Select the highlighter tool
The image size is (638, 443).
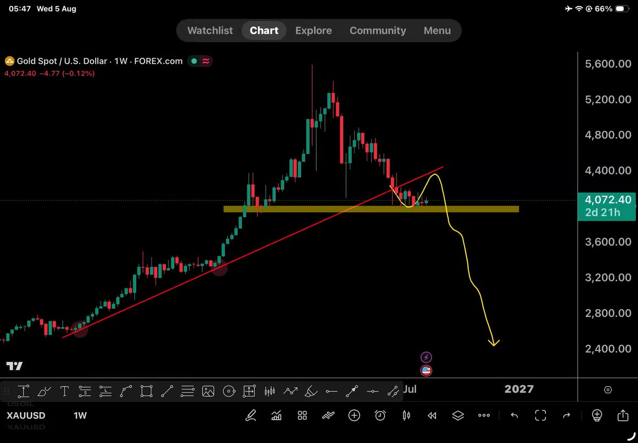tap(311, 391)
